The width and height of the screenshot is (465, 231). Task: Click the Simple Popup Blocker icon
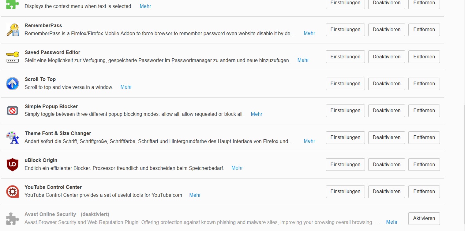click(x=13, y=111)
